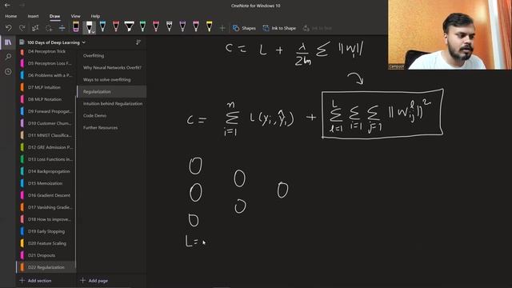This screenshot has height=288, width=512.
Task: Open the Shapes gallery
Action: [244, 29]
